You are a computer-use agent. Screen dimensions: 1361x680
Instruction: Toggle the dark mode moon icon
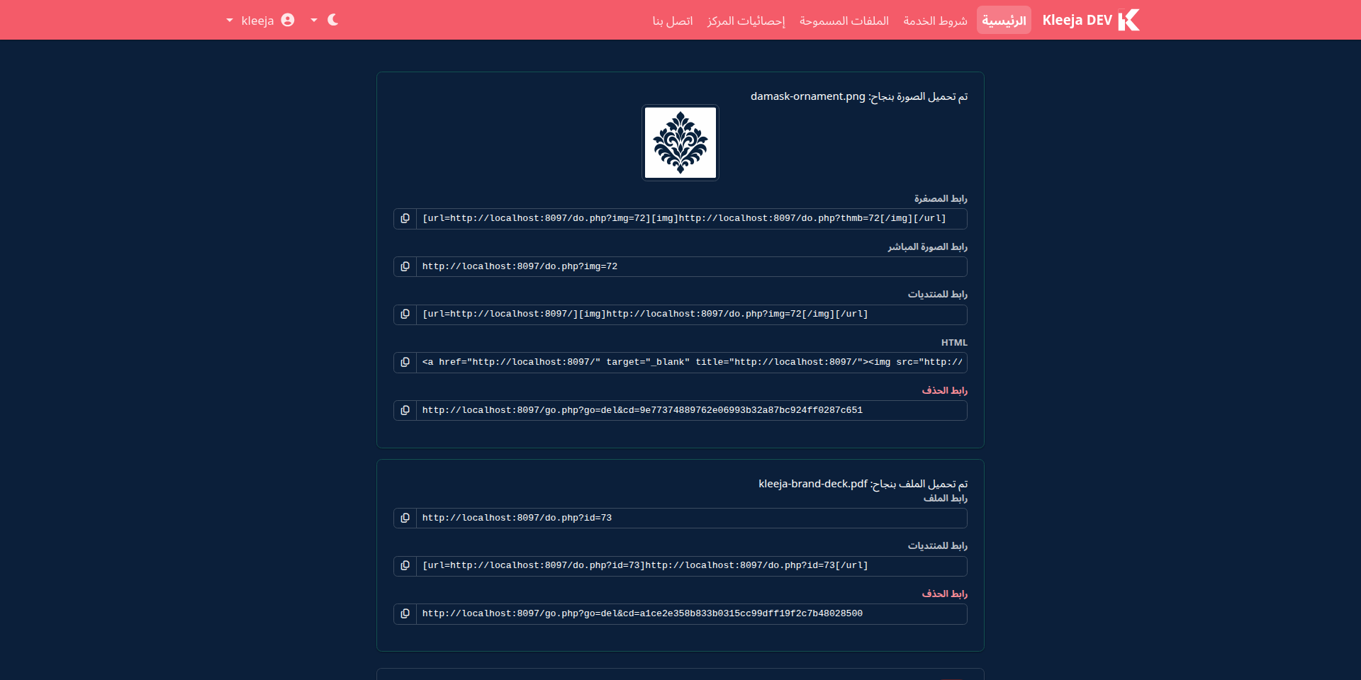click(333, 20)
